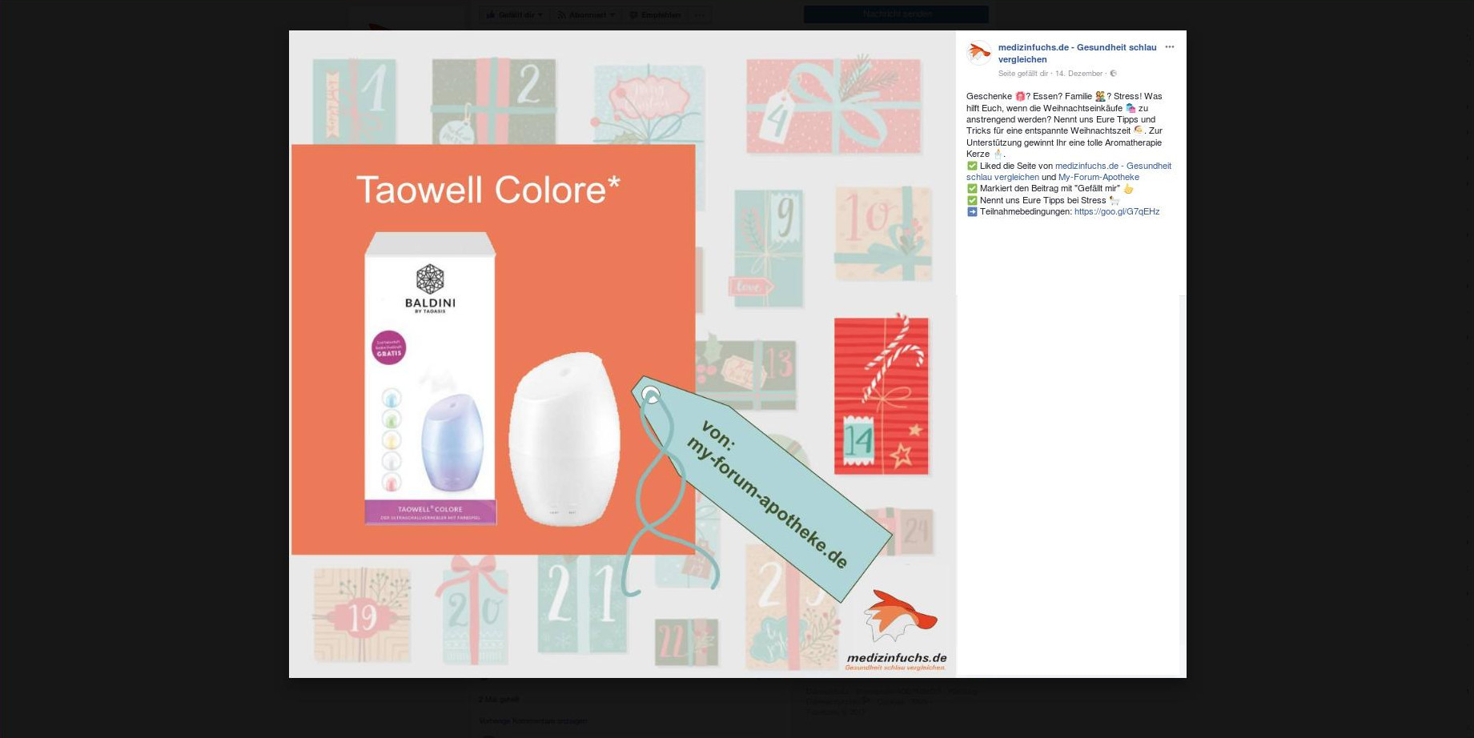Screen dimensions: 1474x738
Task: Expand the dimmed "Gefällt dir" dropdown
Action: click(514, 14)
